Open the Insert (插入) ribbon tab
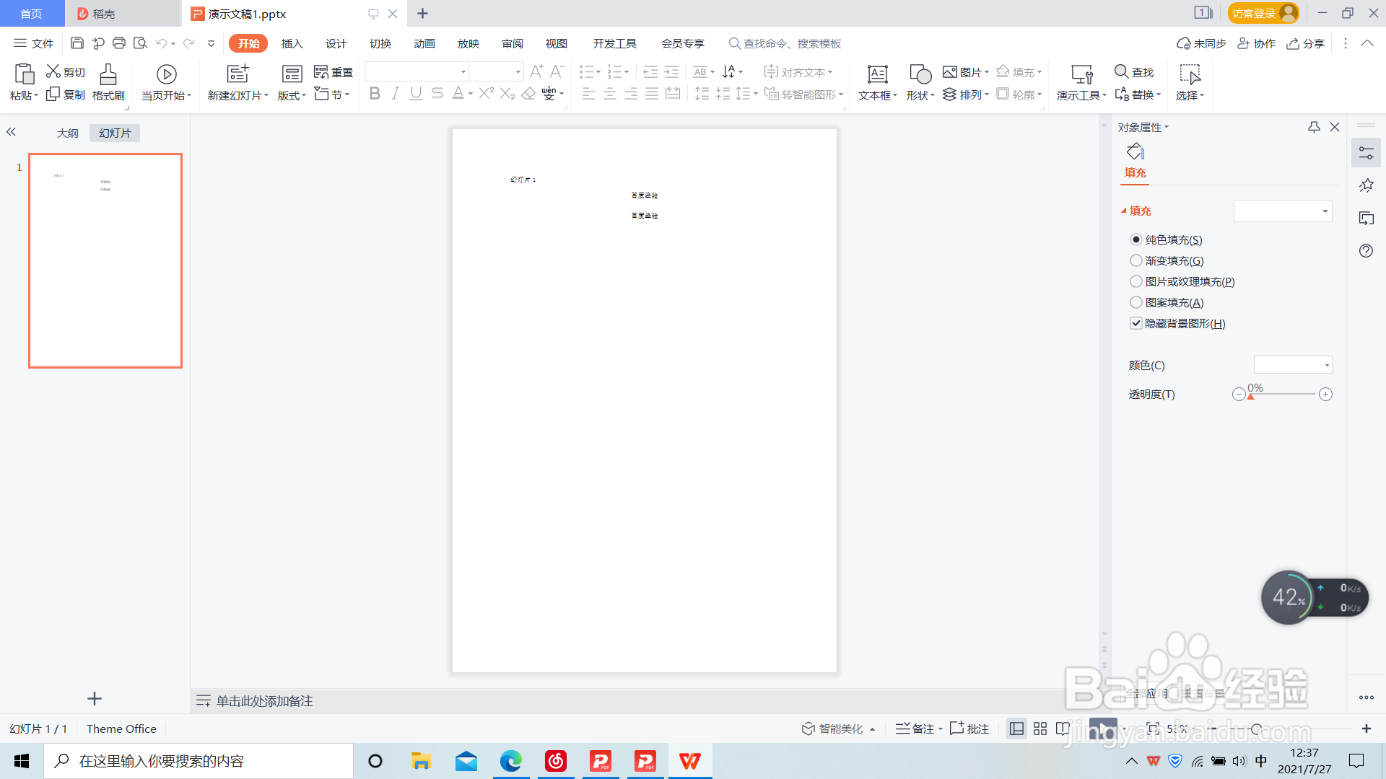The width and height of the screenshot is (1386, 779). [x=292, y=43]
